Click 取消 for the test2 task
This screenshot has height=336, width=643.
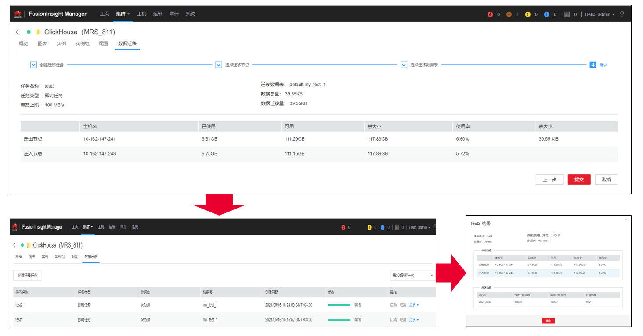[x=403, y=305]
